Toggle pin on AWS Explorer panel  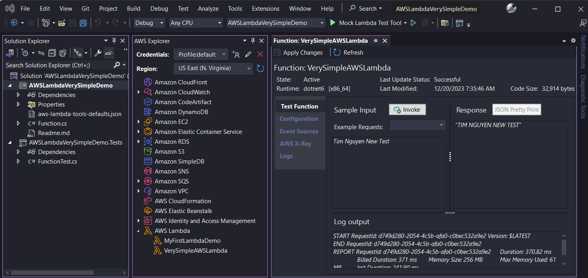tap(253, 41)
